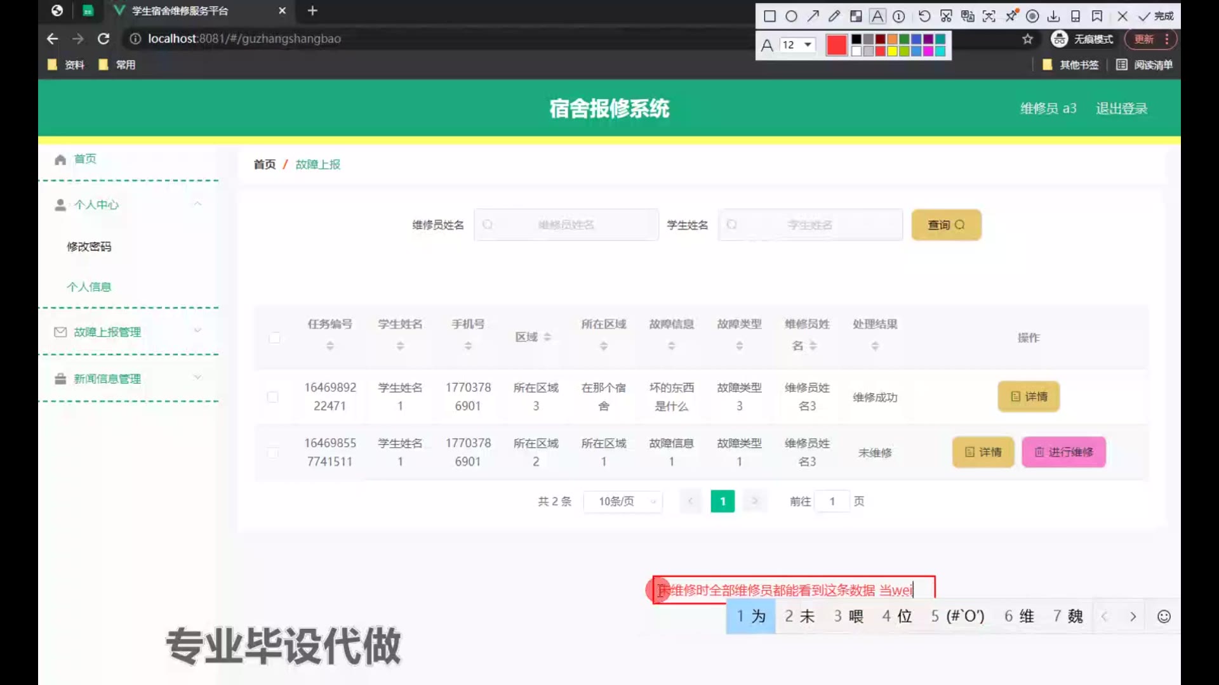Pick the black color swatch
1219x685 pixels.
(x=856, y=39)
